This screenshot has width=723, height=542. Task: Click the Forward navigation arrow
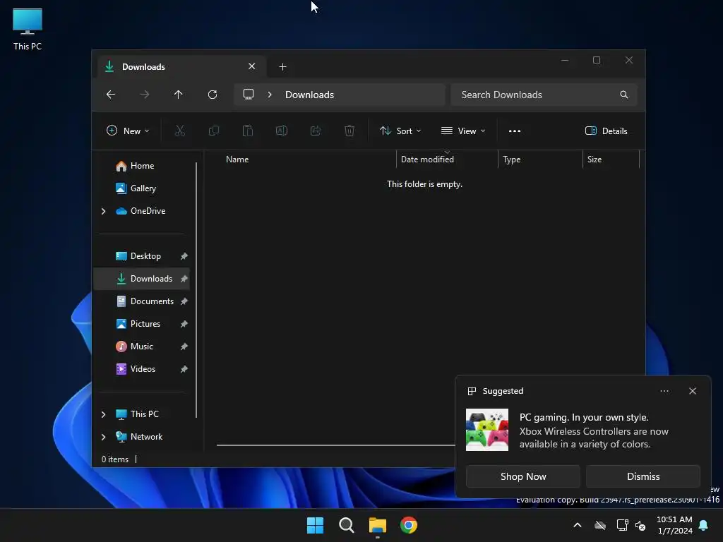click(144, 95)
